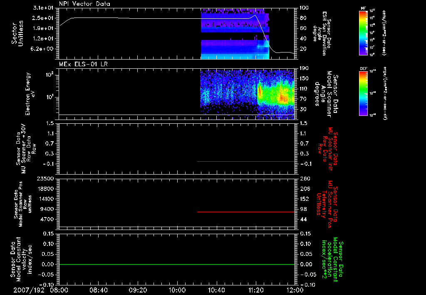Click the 100 sun elevation tick value
The image size is (426, 295).
click(304, 8)
